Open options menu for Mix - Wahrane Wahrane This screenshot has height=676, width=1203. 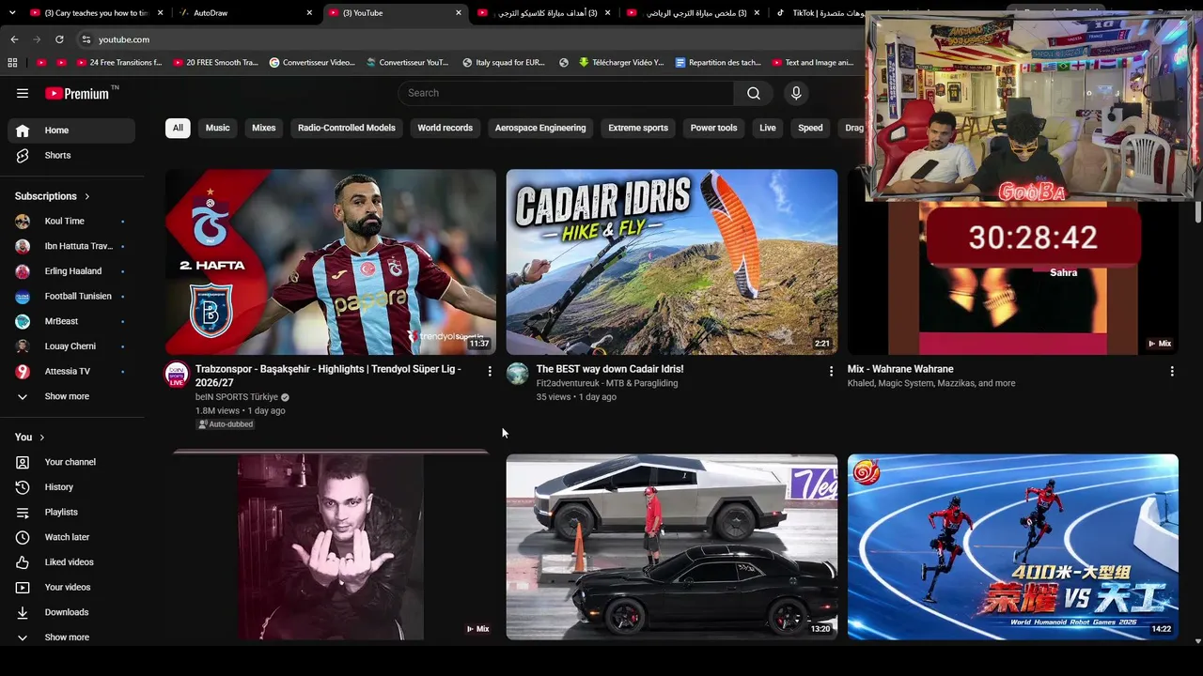pos(1172,372)
